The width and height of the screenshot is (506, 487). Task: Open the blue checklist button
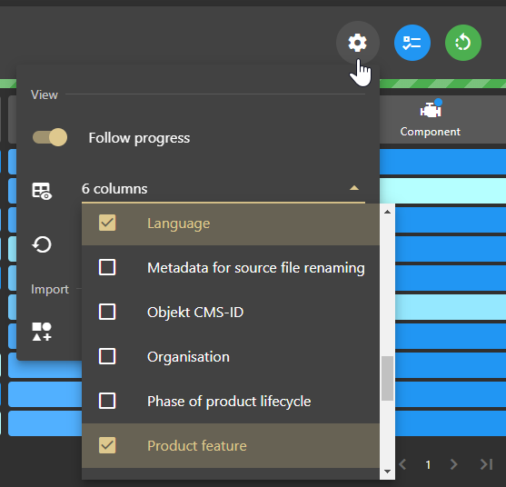point(412,43)
